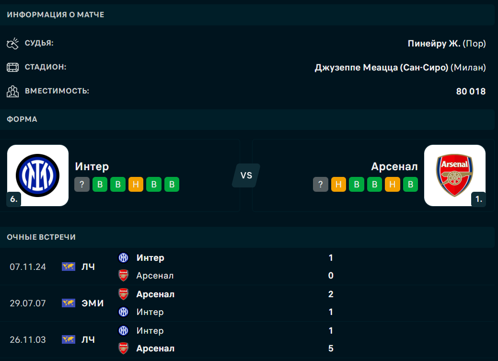
Task: Click the world flag icon next to ЭМИ
Action: [69, 303]
